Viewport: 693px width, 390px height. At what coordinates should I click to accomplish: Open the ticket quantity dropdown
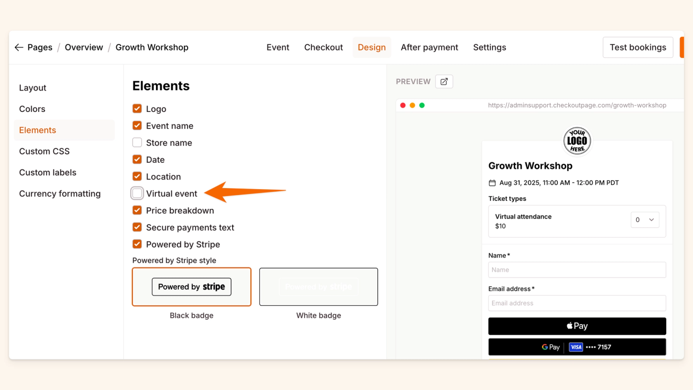tap(644, 220)
